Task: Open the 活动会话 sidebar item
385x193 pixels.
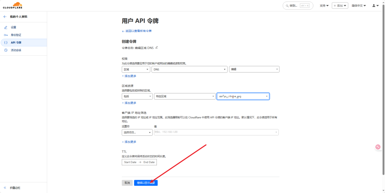Action: tap(24, 50)
